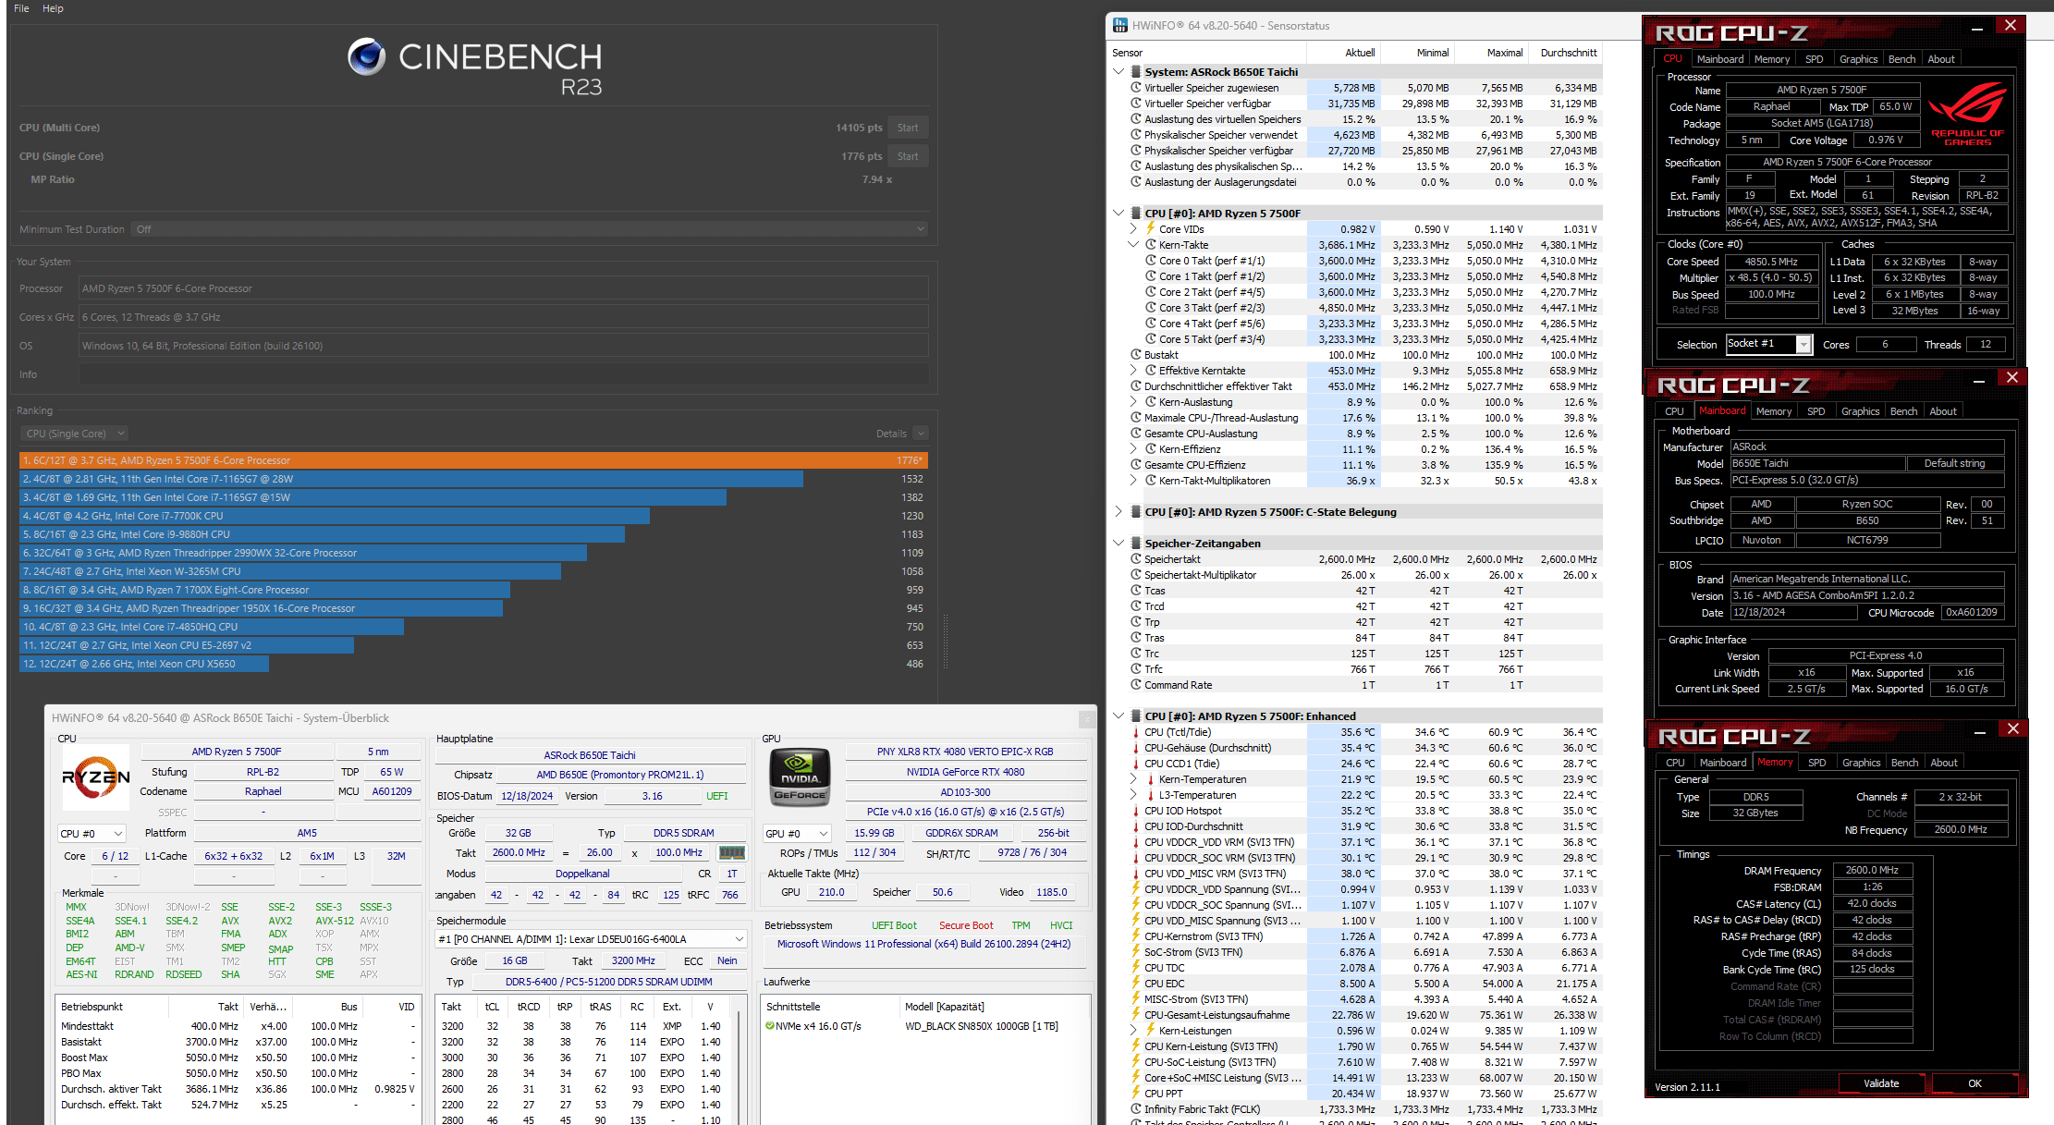Click thermometer icon beside CPU IOD Hotspot
2054x1125 pixels.
tap(1136, 810)
